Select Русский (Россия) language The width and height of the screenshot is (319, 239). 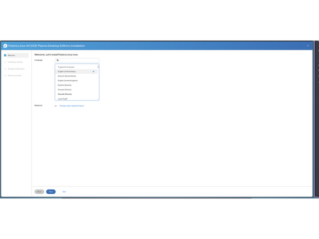point(77,94)
